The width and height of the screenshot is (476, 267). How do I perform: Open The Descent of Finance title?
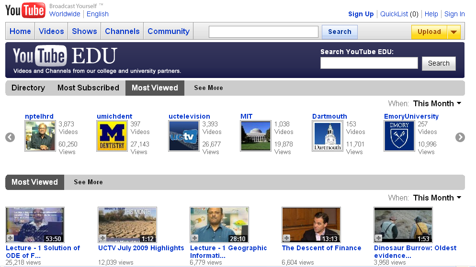pos(321,248)
